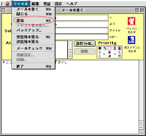Click the blue postman stamp icon
Viewport: 146px width, 136px height.
pyautogui.click(x=132, y=40)
